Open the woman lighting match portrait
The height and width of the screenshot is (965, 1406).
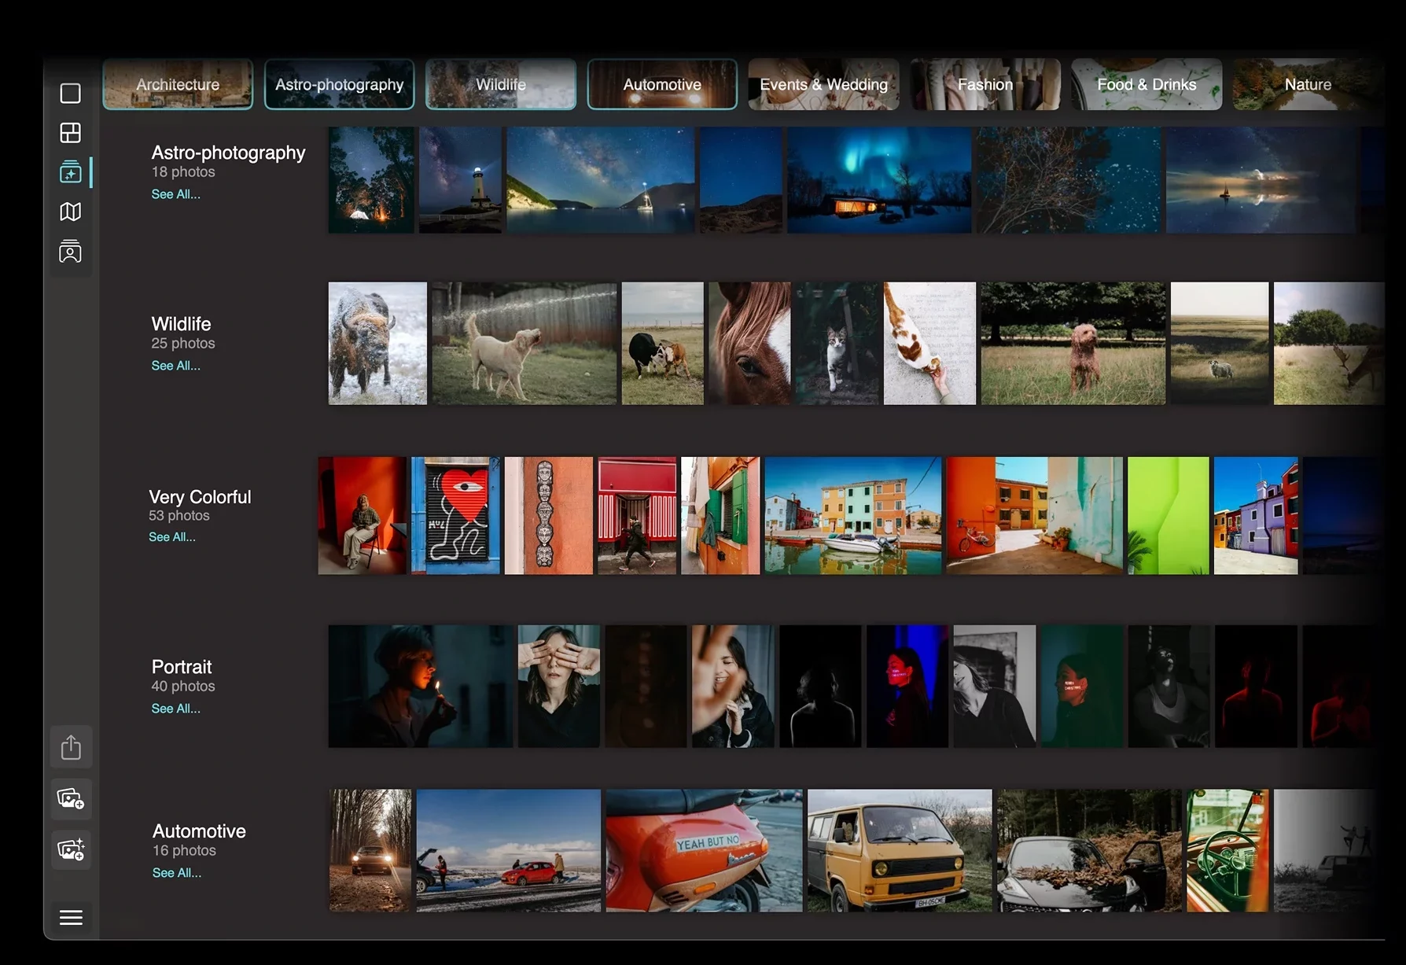pyautogui.click(x=421, y=687)
